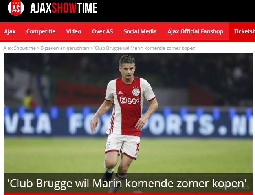The height and width of the screenshot is (195, 255).
Task: Open the Social Media menu
Action: point(140,31)
